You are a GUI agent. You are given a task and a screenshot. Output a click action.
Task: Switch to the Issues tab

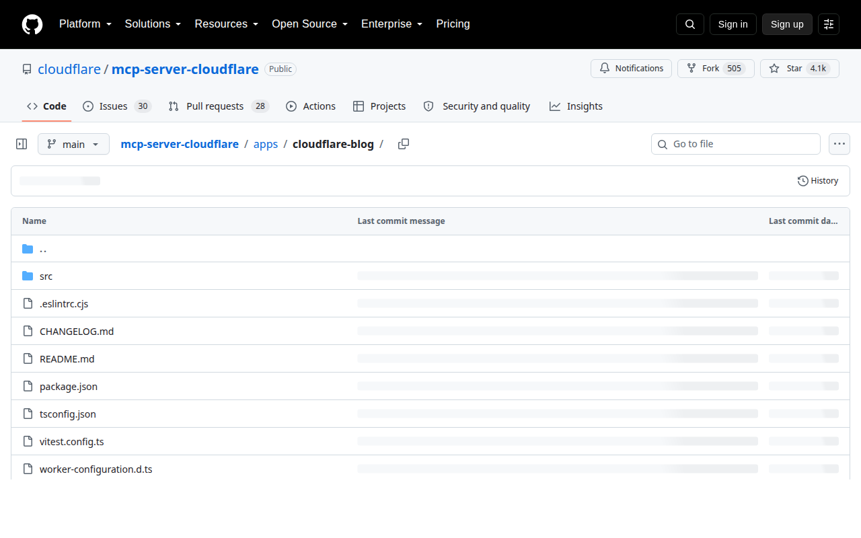click(117, 106)
